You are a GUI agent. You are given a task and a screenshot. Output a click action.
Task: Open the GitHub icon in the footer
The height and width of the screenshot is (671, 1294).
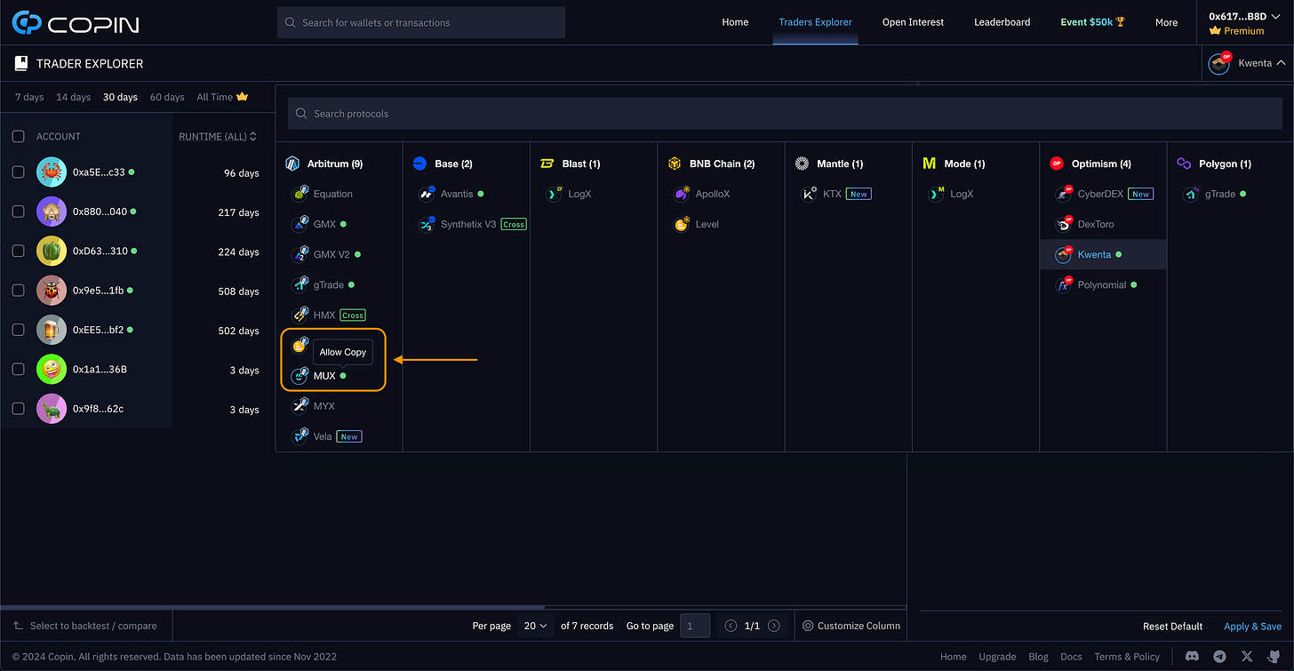click(x=1274, y=657)
